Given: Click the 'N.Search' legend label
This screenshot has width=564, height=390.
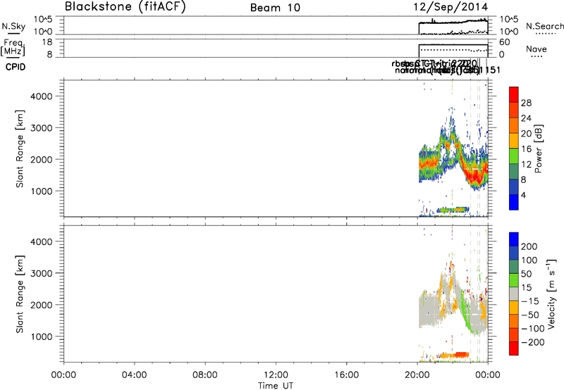Looking at the screenshot, I should [544, 26].
